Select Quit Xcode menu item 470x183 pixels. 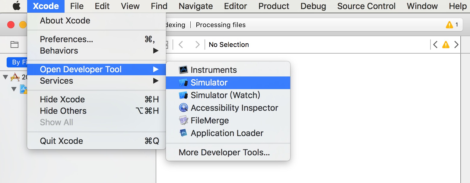62,141
